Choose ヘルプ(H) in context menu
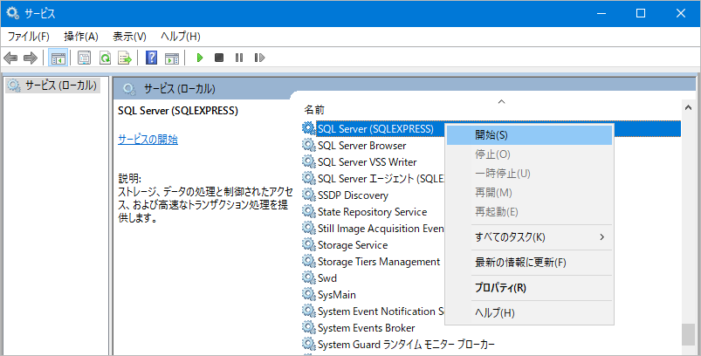 tap(529, 312)
